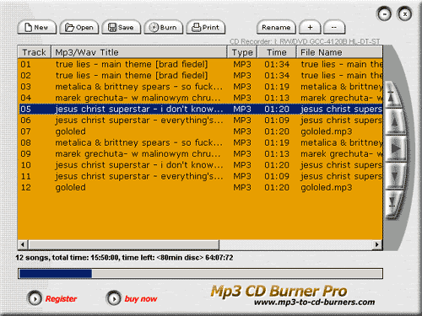422x316 pixels.
Task: Click MP3 type cell in track 09 row
Action: coord(242,154)
